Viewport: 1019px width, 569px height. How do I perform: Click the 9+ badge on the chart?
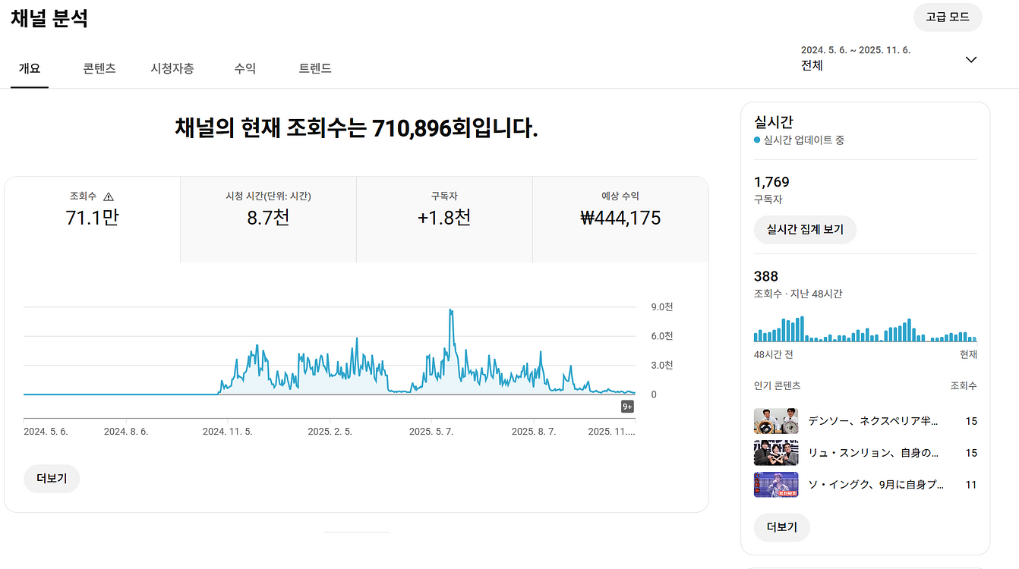pyautogui.click(x=626, y=406)
